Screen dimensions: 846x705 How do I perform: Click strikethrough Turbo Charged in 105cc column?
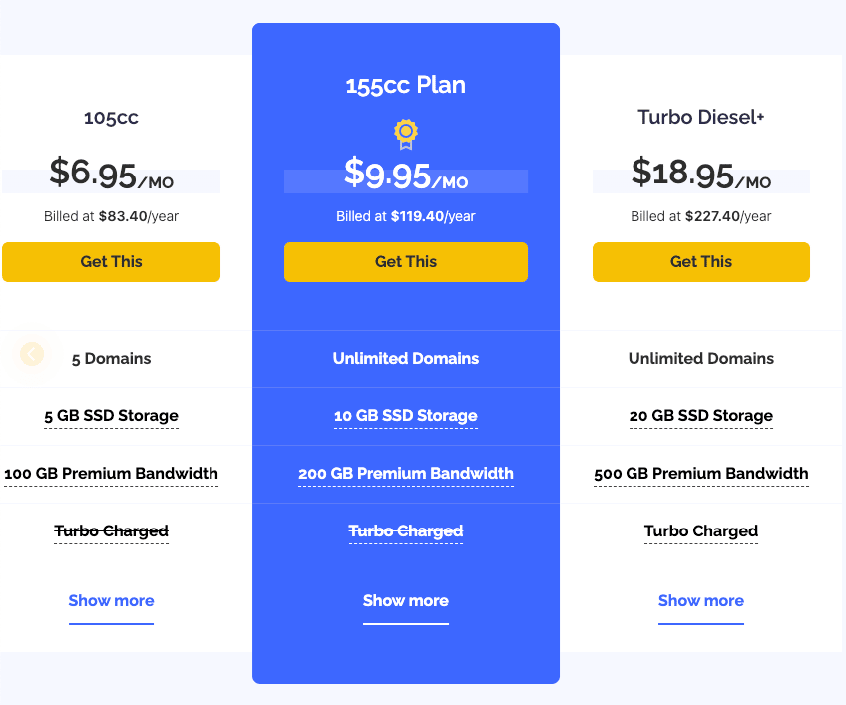(x=111, y=531)
